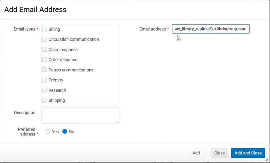Enable the Circulation communication checkbox
Viewport: 270px width, 163px height.
point(45,39)
